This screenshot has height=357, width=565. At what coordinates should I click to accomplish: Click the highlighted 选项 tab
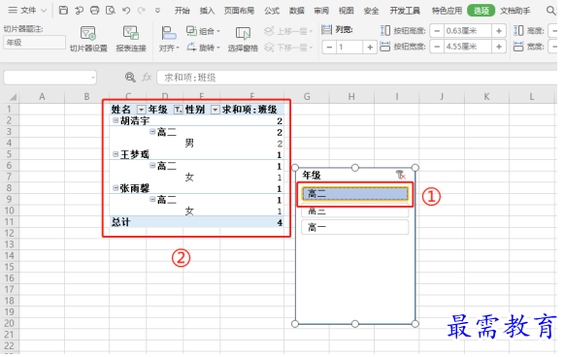pyautogui.click(x=482, y=11)
